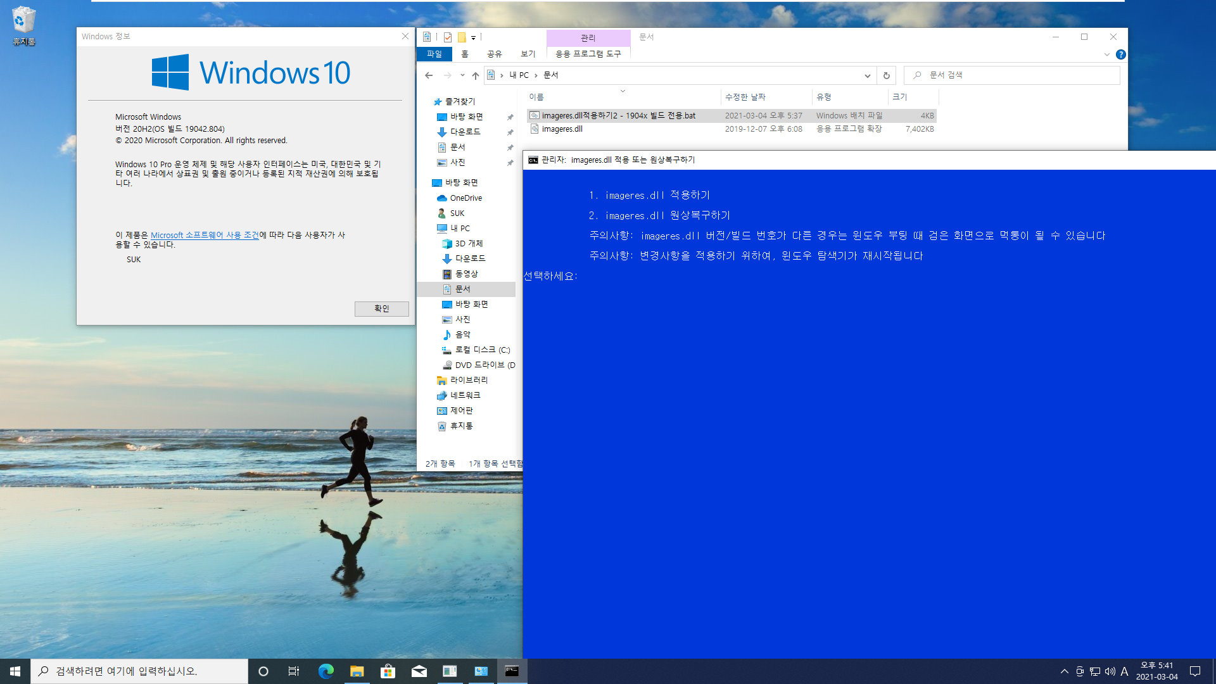1216x684 pixels.
Task: Open 동영상 folder in tree
Action: 466,274
